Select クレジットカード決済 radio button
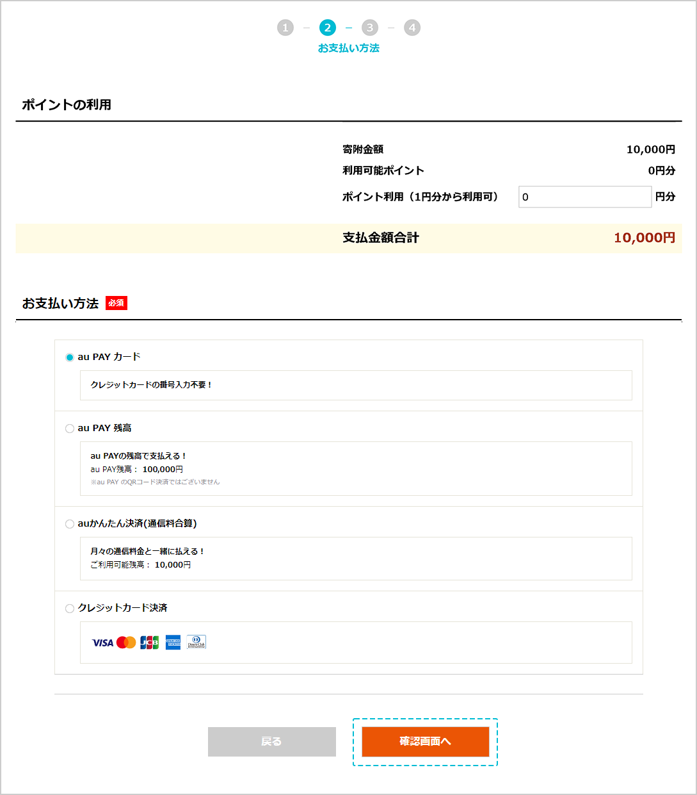697x795 pixels. click(x=70, y=609)
